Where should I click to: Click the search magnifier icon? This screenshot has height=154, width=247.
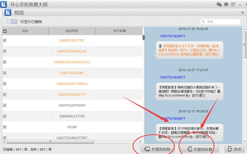pyautogui.click(x=203, y=22)
